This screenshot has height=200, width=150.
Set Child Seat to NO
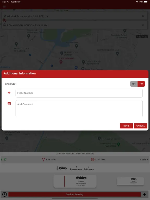click(141, 84)
